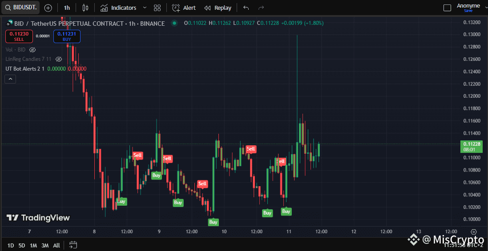488x251 pixels.
Task: Click the Sell signal label nearest date 8 12:00
Action: coord(137,155)
